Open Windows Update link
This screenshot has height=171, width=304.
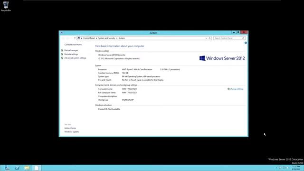[72, 132]
